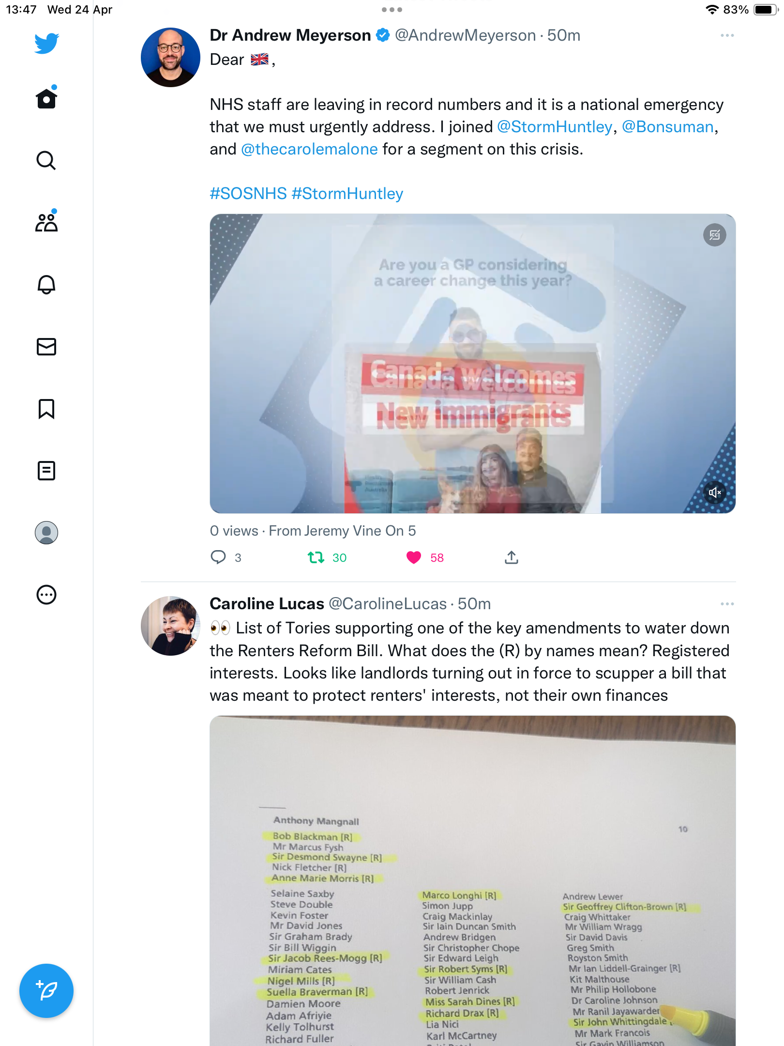This screenshot has width=784, height=1046.
Task: Open Notifications bell icon
Action: [46, 284]
